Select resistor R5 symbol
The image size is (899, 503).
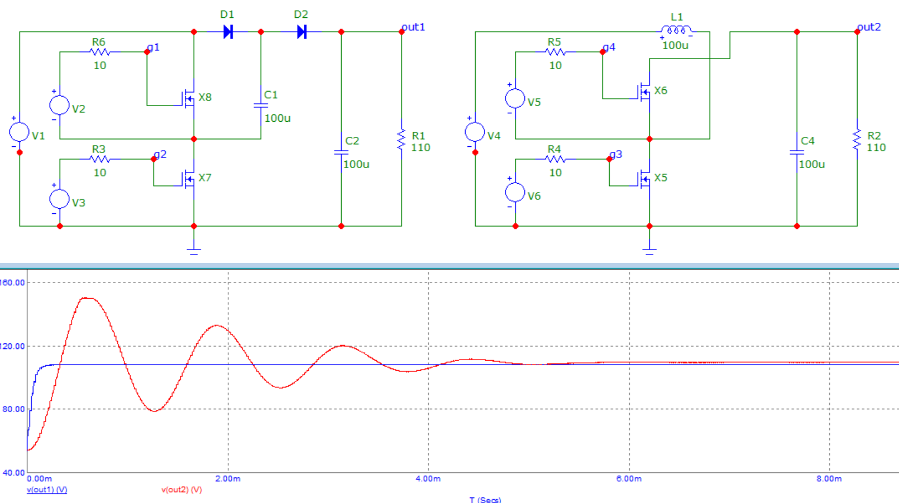coord(556,52)
